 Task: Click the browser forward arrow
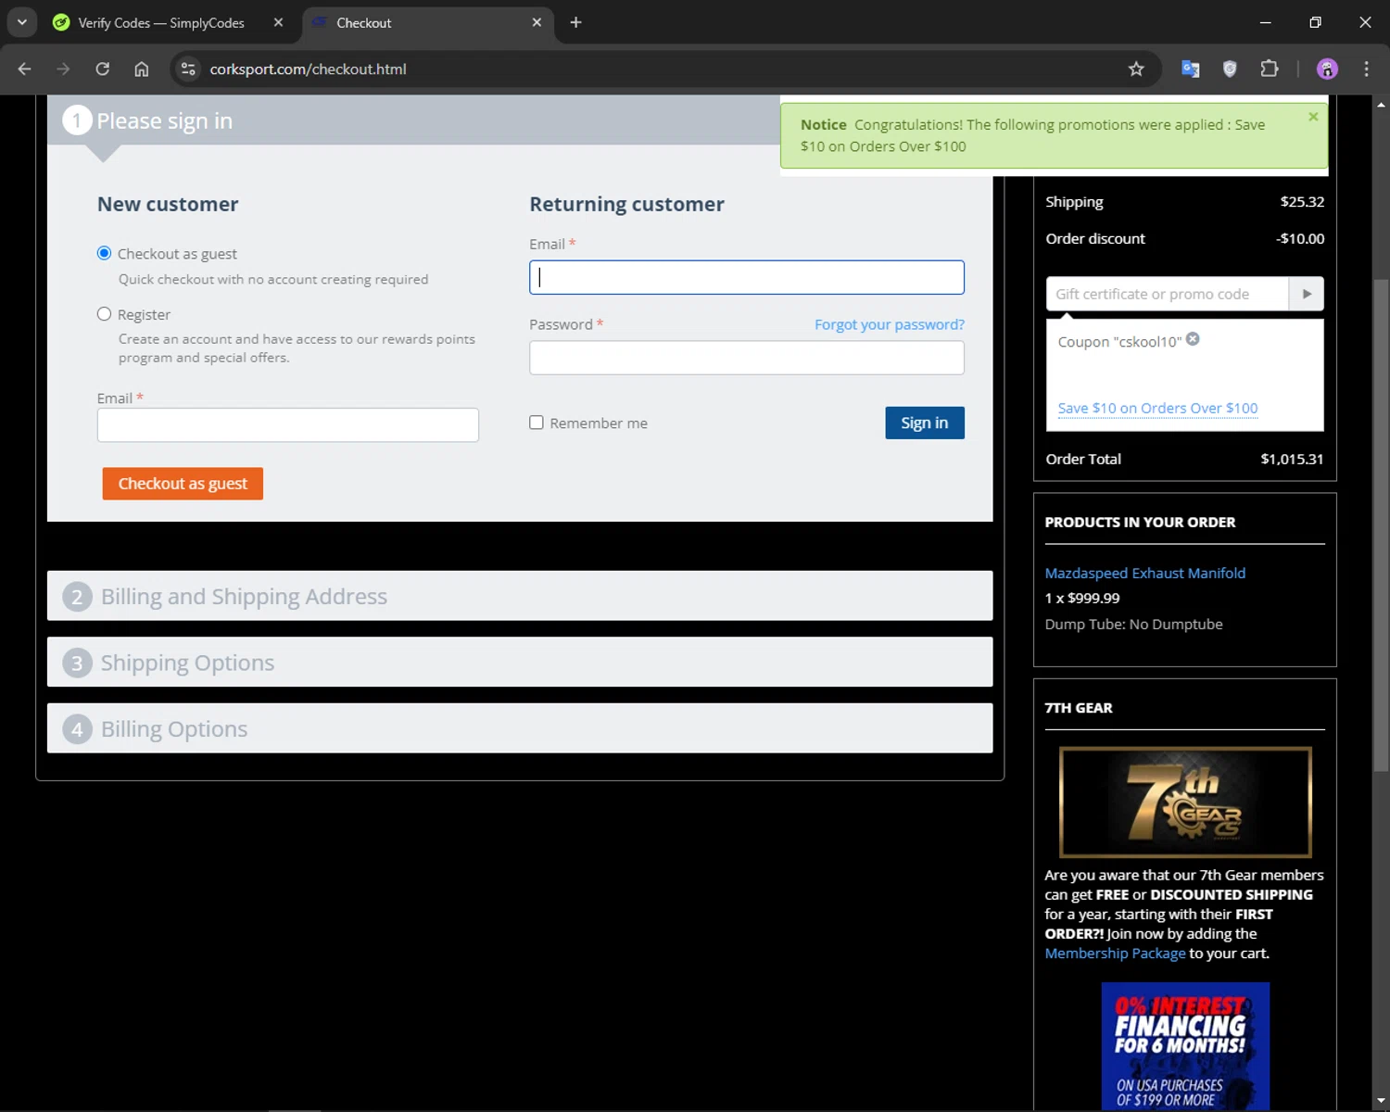(x=63, y=69)
